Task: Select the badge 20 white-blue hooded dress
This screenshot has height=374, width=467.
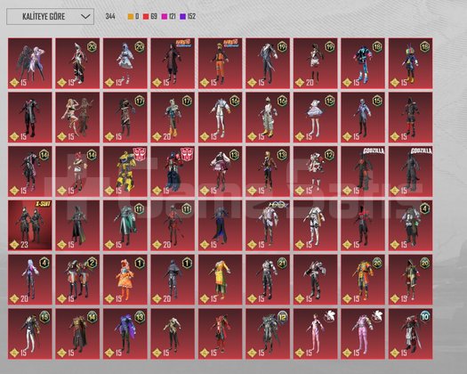Action: coord(125,63)
